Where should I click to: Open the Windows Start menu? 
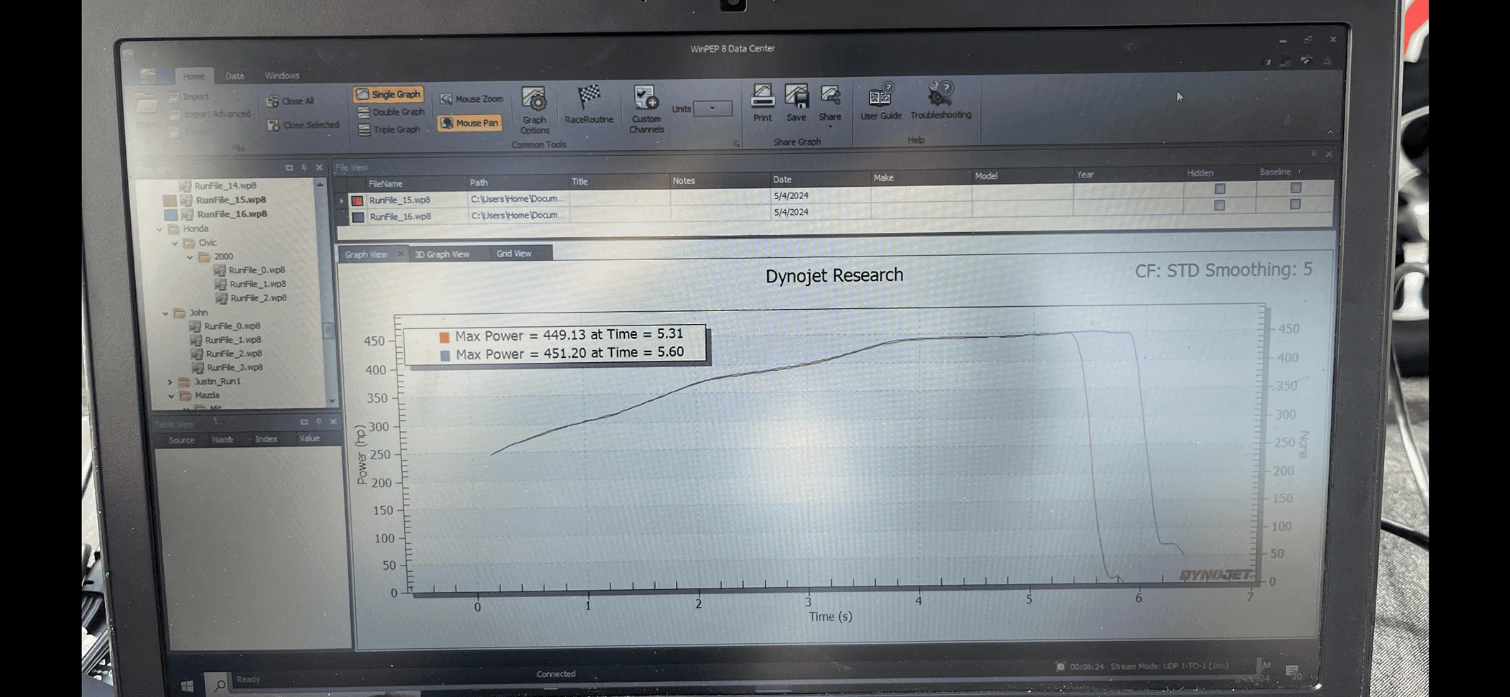click(187, 686)
